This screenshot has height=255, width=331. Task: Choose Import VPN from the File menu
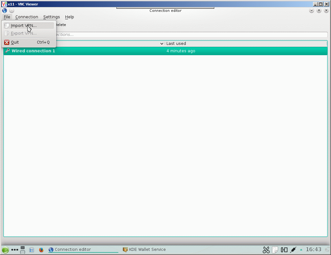(x=29, y=26)
